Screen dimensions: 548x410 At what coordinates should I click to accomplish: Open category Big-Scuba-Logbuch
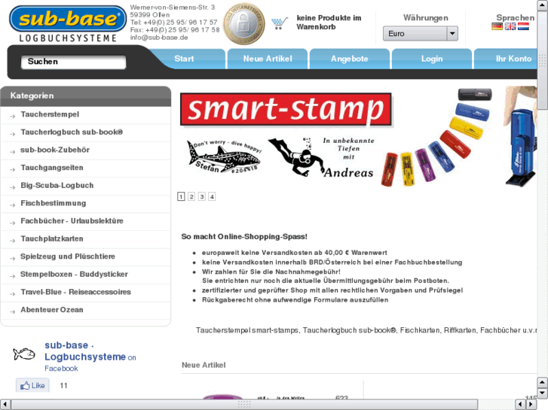57,186
